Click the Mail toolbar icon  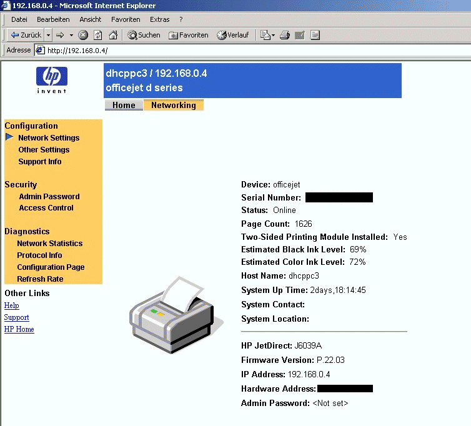click(x=265, y=35)
